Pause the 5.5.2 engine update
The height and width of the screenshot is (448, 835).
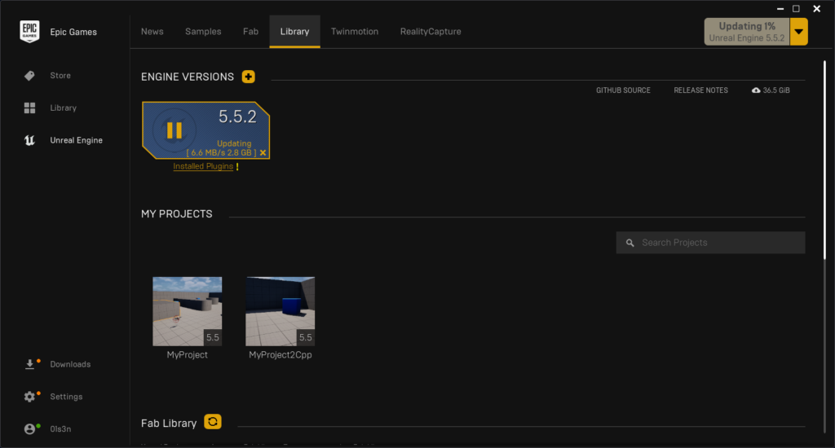[x=175, y=130]
